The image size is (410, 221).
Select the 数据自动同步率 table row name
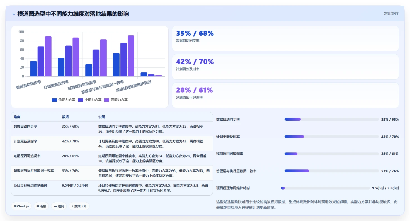(x=25, y=127)
